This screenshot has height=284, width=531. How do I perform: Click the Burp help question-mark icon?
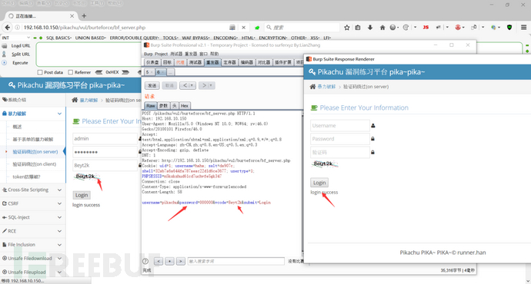pos(145,261)
